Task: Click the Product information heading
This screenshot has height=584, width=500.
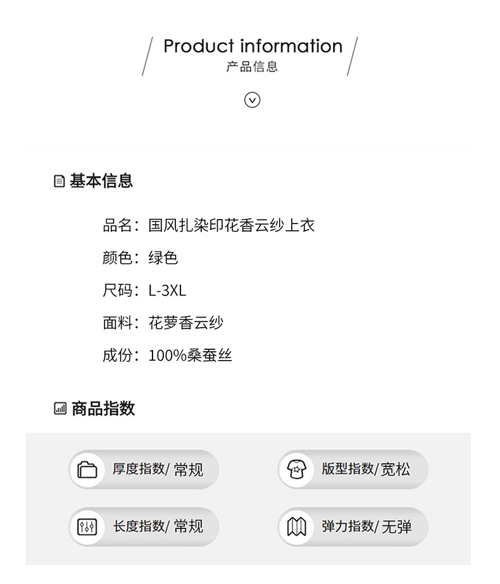Action: coord(253,46)
